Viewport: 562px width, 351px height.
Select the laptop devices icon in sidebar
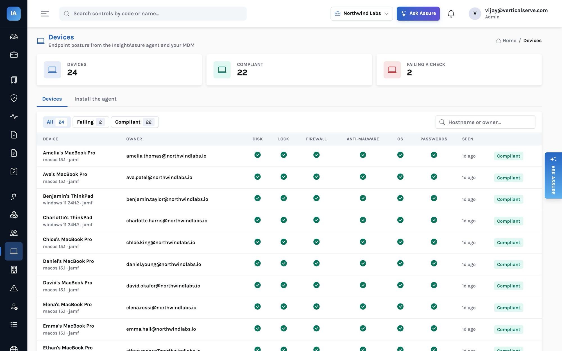[x=14, y=251]
